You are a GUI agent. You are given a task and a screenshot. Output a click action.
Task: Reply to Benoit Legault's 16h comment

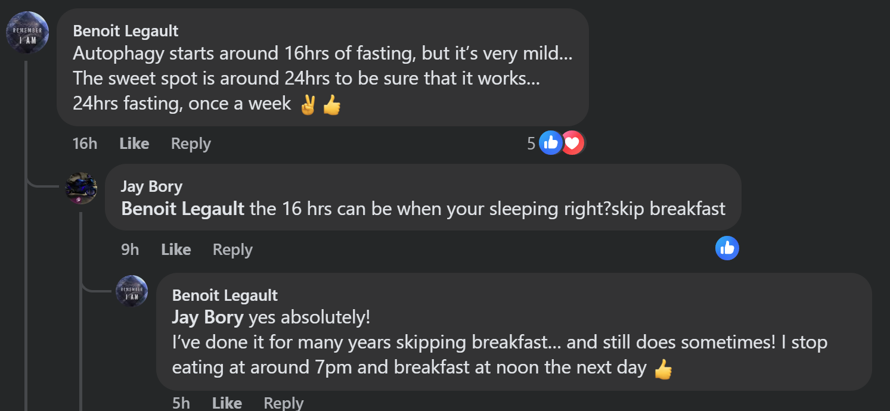point(191,144)
